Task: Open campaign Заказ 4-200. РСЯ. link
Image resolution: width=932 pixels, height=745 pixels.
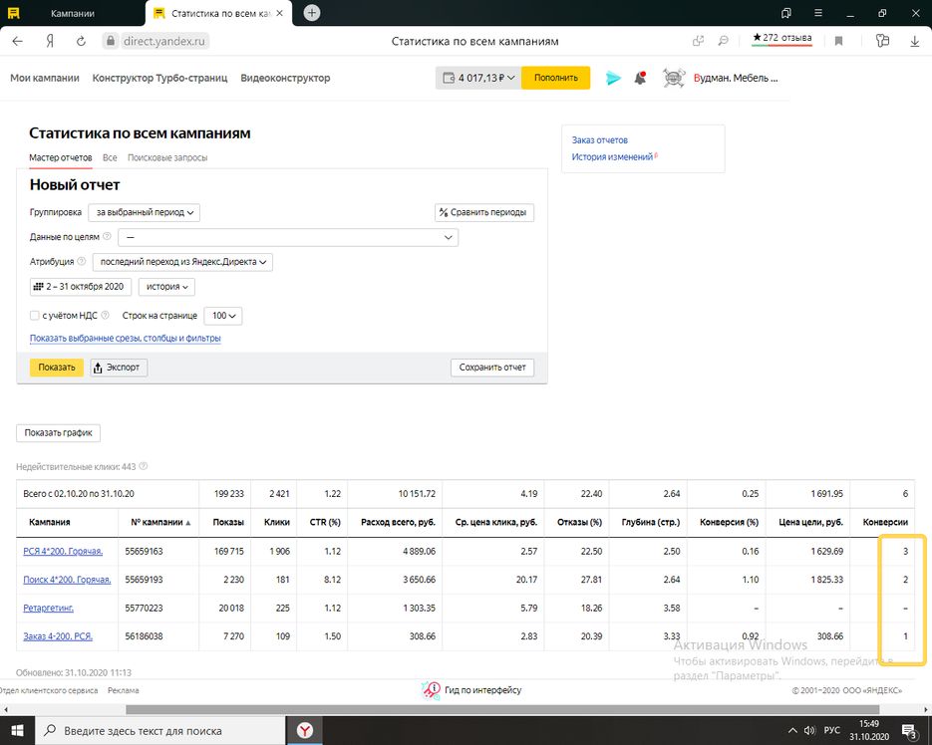Action: (58, 636)
